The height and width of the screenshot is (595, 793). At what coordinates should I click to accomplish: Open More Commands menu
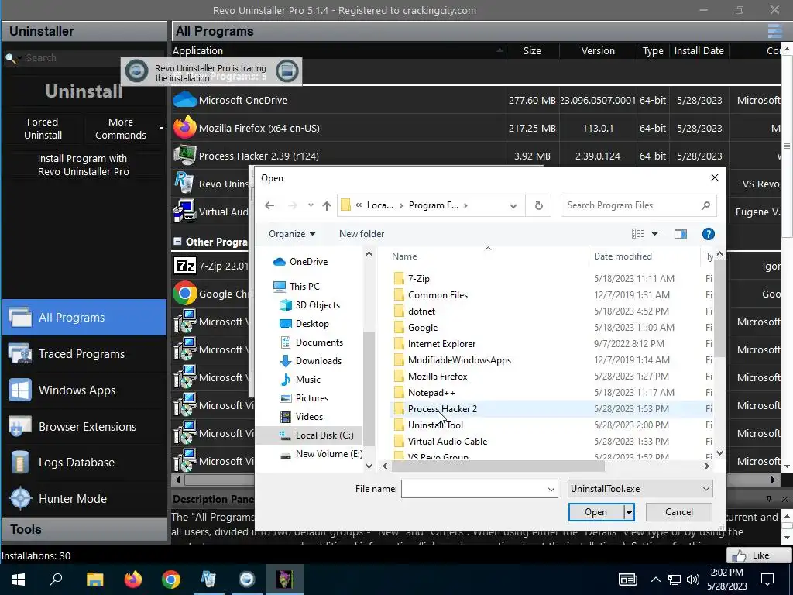[x=120, y=129]
